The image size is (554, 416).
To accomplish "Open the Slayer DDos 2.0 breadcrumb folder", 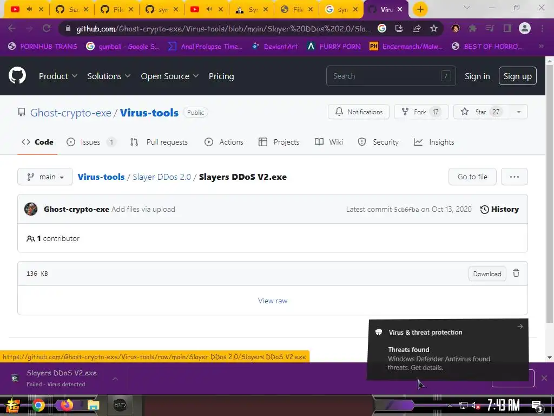I will coord(162,177).
